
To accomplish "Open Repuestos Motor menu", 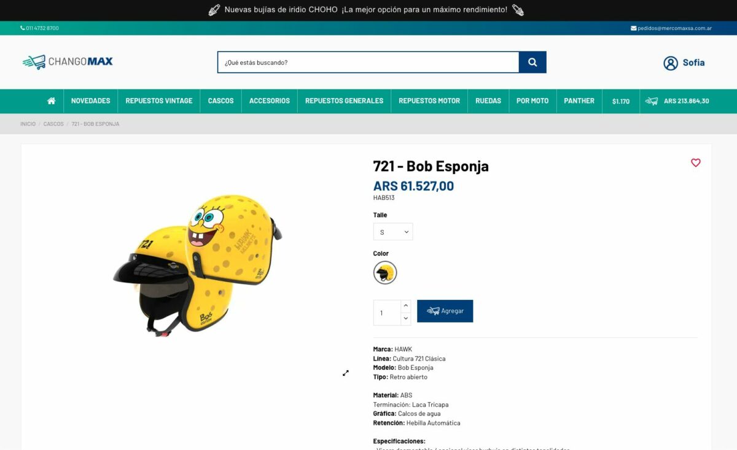I will tap(429, 101).
